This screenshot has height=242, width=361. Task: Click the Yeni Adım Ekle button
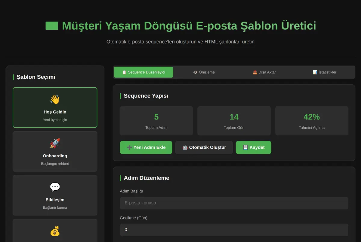(x=146, y=147)
